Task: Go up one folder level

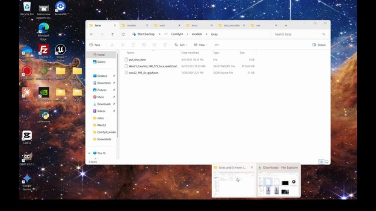Action: click(112, 34)
